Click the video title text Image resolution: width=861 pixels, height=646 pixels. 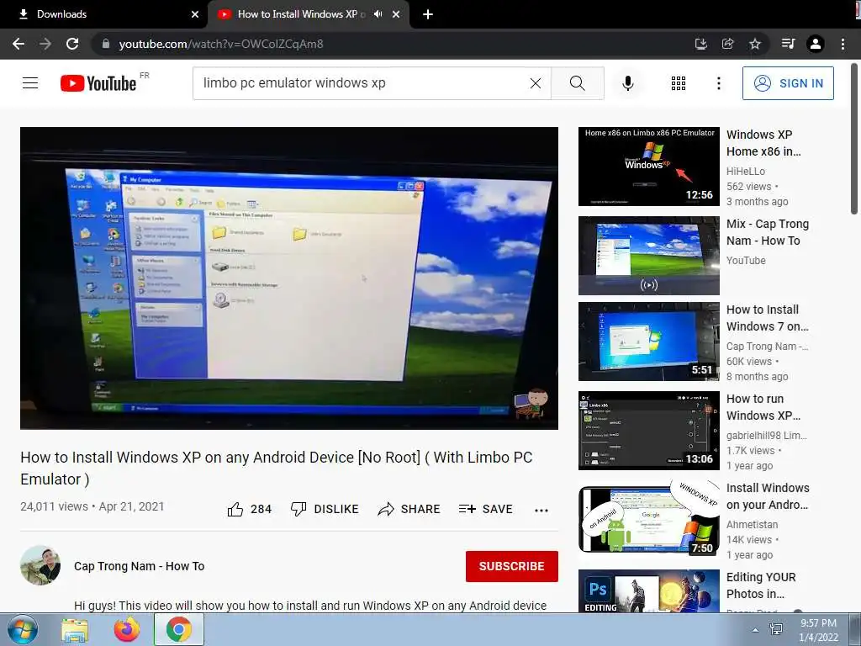[x=276, y=468]
